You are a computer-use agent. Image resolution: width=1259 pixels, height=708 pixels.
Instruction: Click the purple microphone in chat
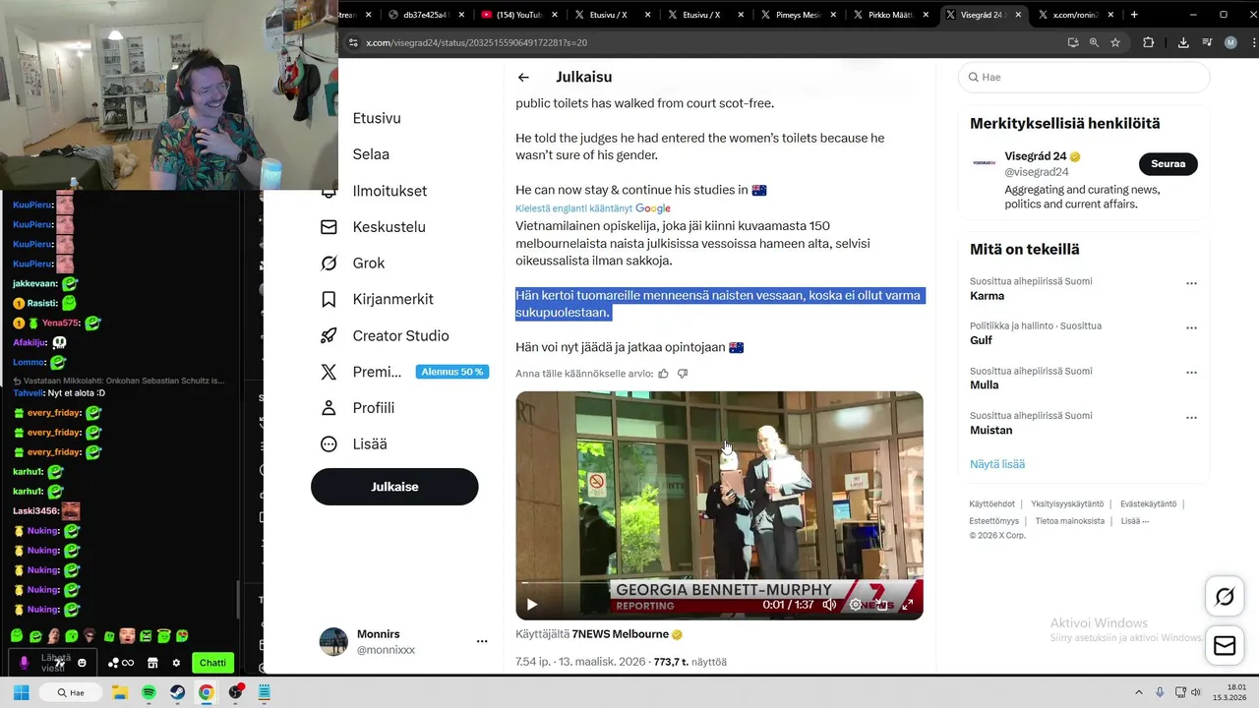[25, 663]
